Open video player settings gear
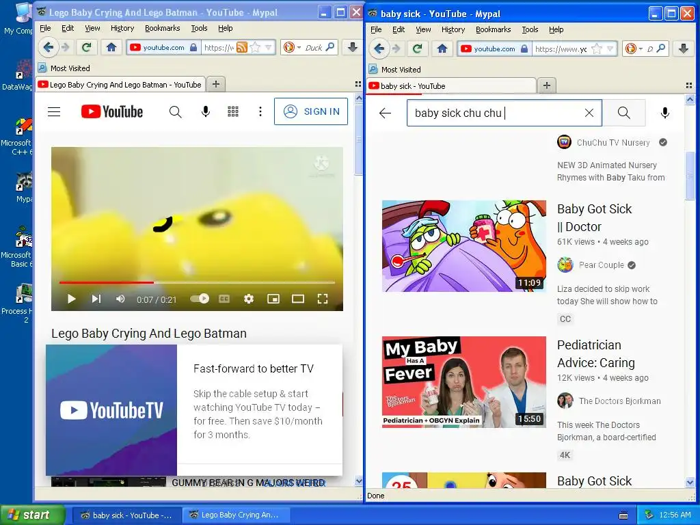The image size is (700, 525). click(x=249, y=299)
